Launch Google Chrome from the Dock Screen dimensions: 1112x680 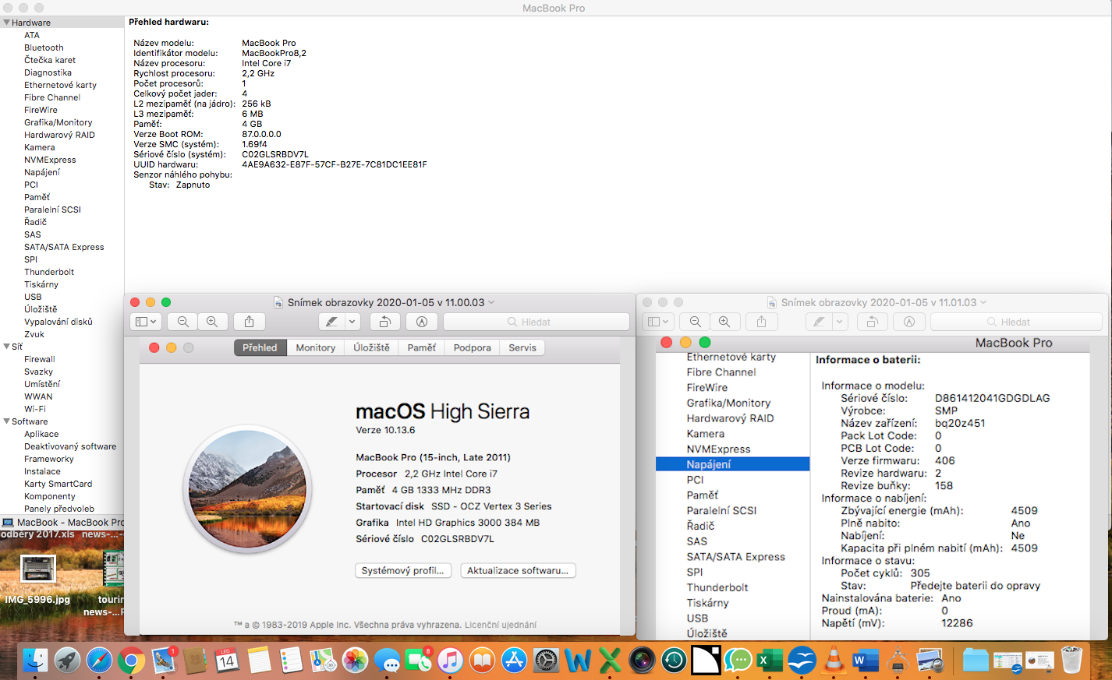(131, 661)
